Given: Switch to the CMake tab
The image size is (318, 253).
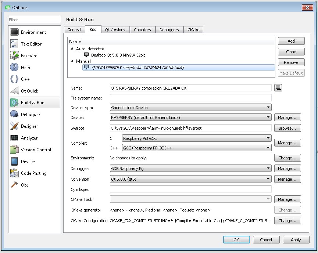Looking at the screenshot, I should pyautogui.click(x=193, y=30).
